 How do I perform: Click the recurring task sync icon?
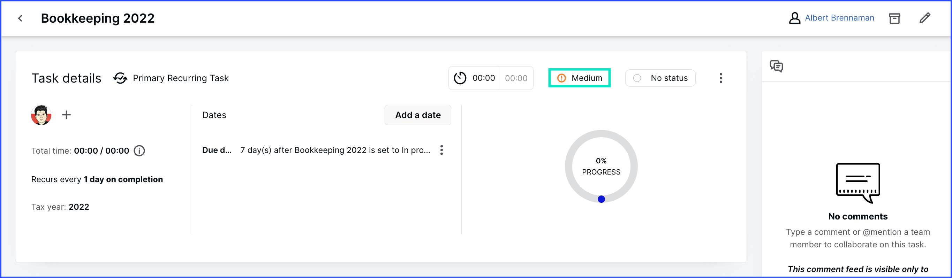120,78
